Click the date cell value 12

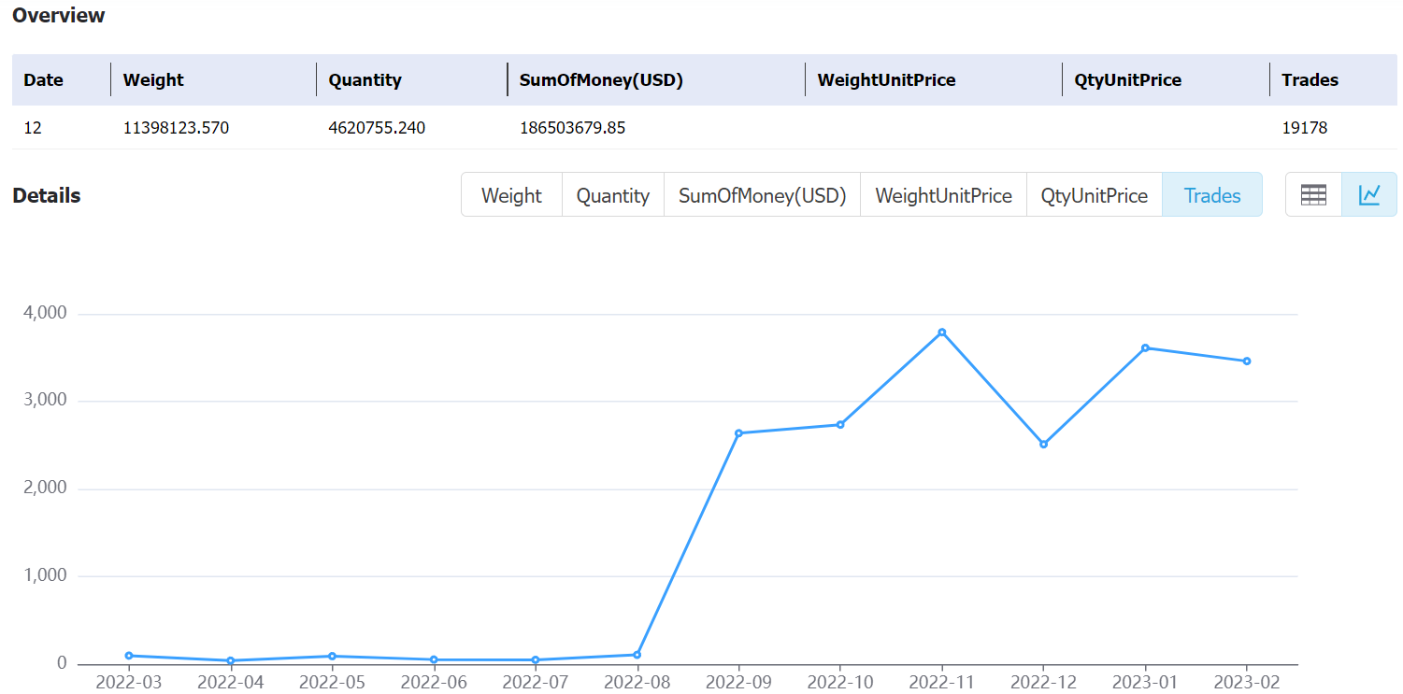(x=33, y=128)
